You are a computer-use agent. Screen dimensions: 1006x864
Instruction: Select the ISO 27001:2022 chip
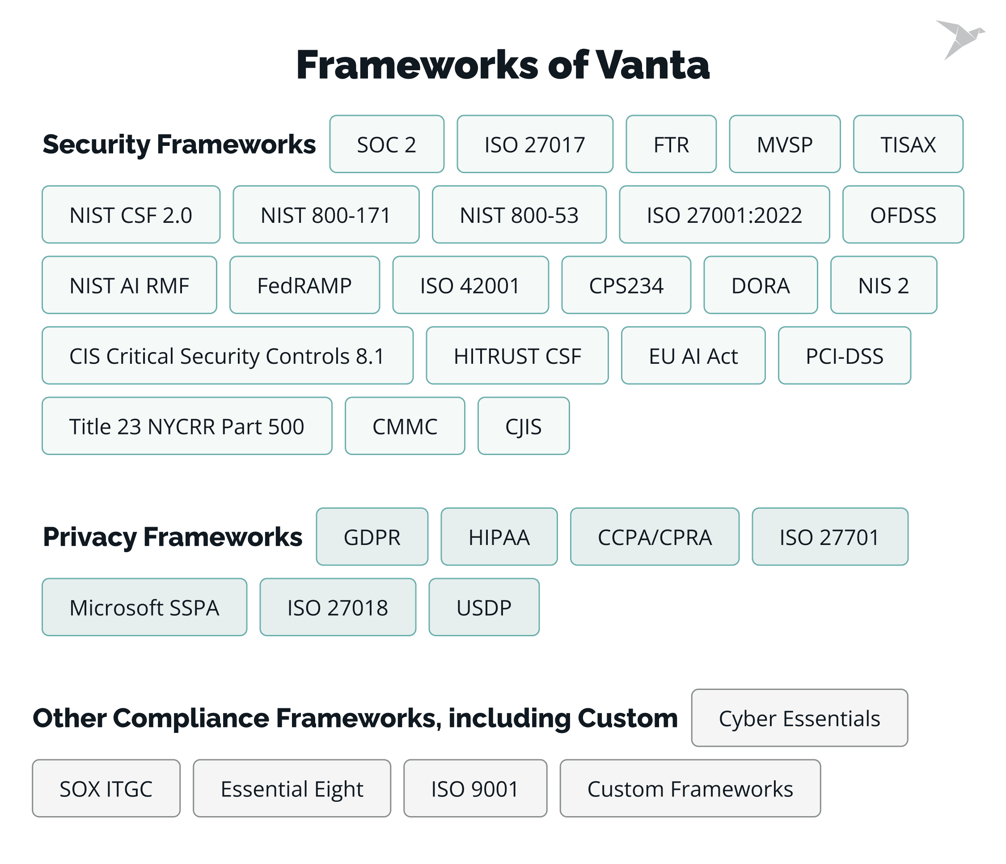[724, 215]
